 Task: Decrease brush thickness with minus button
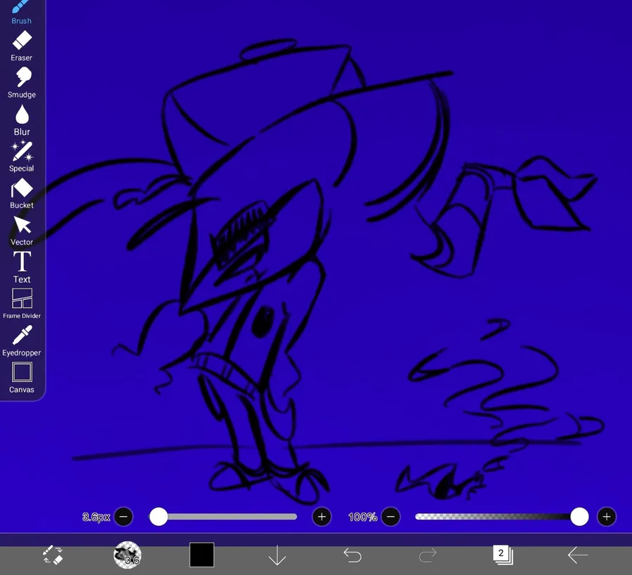[x=124, y=517]
